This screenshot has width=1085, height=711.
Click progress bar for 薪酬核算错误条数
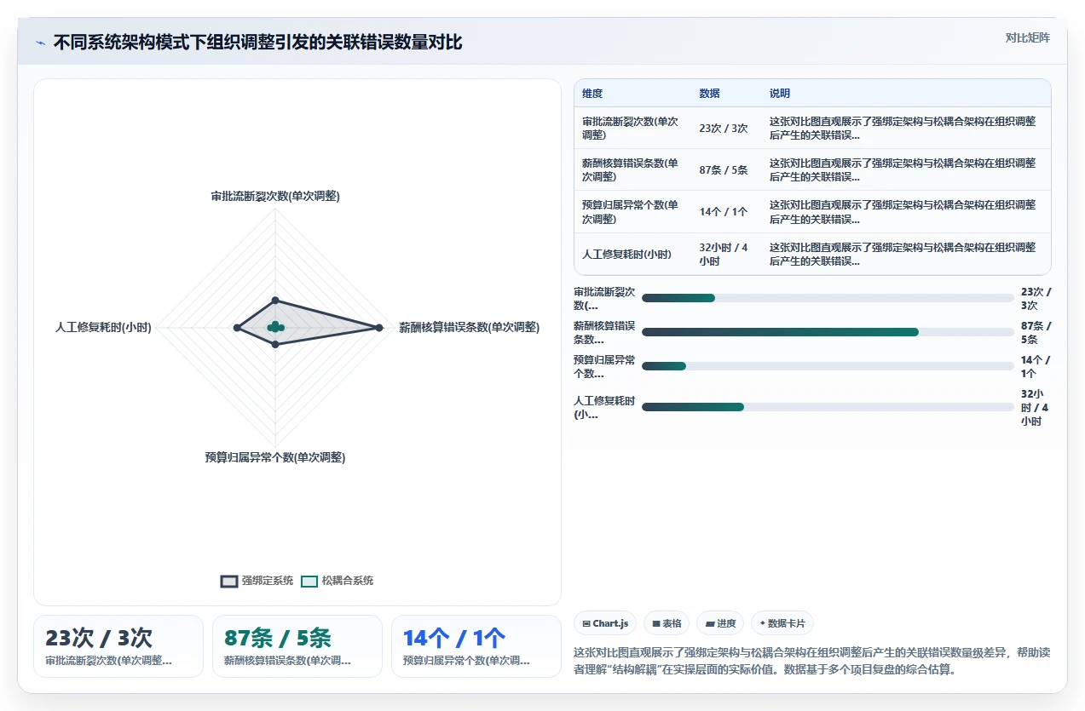[828, 332]
